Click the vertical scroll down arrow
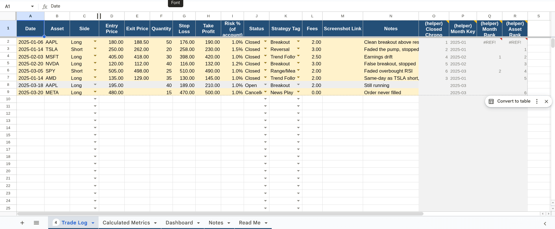The width and height of the screenshot is (555, 229). click(553, 208)
